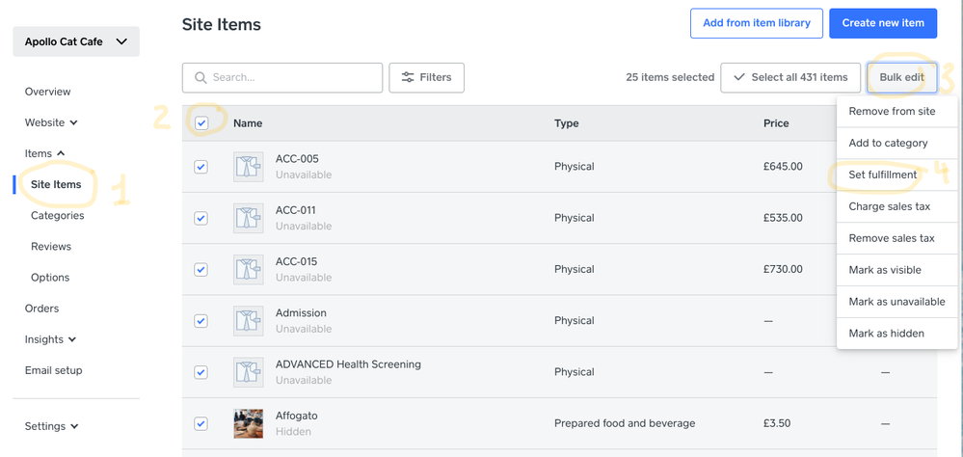This screenshot has width=963, height=457.
Task: Uncheck the Affogato row checkbox
Action: [x=201, y=423]
